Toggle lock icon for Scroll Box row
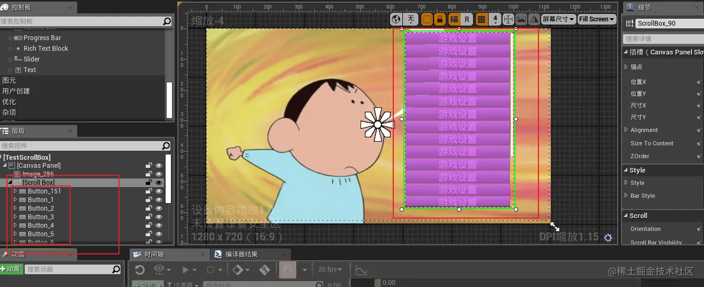The width and height of the screenshot is (704, 287). 149,183
